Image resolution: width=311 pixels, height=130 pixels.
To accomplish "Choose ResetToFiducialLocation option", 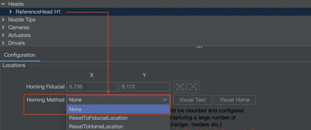I will [118, 118].
